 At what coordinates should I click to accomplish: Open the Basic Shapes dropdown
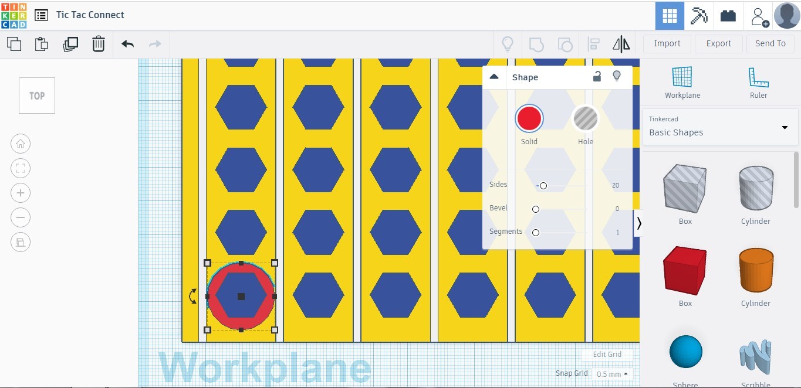(785, 127)
